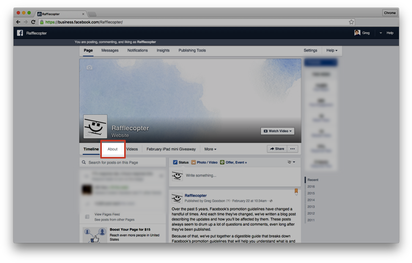Image resolution: width=412 pixels, height=263 pixels.
Task: Click the Status pencil icon
Action: click(x=175, y=162)
